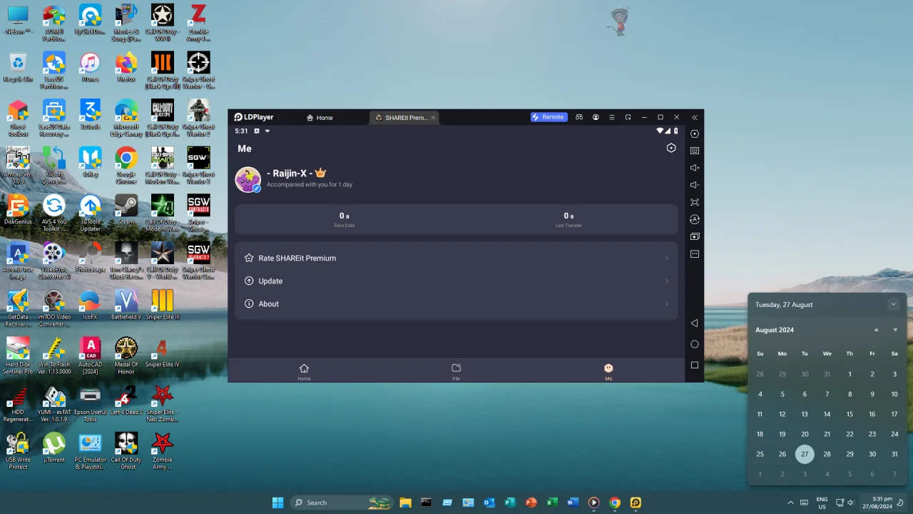Click LDPlayer mini-window mode icon
The width and height of the screenshot is (913, 514).
[628, 117]
